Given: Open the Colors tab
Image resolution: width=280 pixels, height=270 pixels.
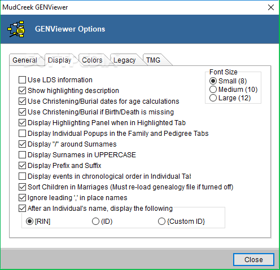Looking at the screenshot, I should (x=92, y=60).
